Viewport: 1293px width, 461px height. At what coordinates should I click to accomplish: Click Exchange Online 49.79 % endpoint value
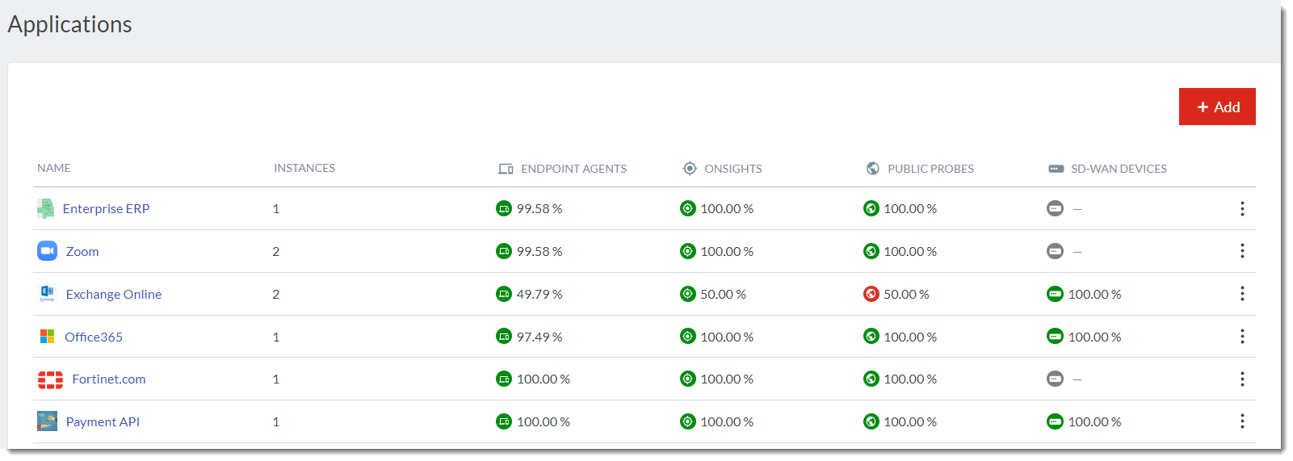click(x=539, y=294)
